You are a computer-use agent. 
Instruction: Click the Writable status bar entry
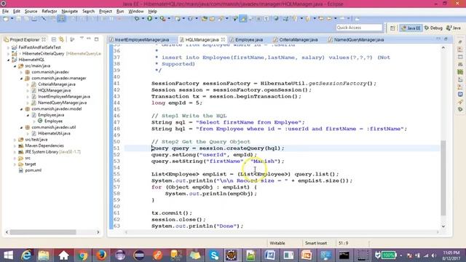click(x=277, y=243)
